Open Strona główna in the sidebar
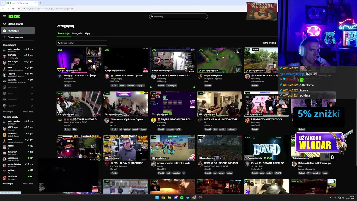The width and height of the screenshot is (357, 201). [x=18, y=24]
